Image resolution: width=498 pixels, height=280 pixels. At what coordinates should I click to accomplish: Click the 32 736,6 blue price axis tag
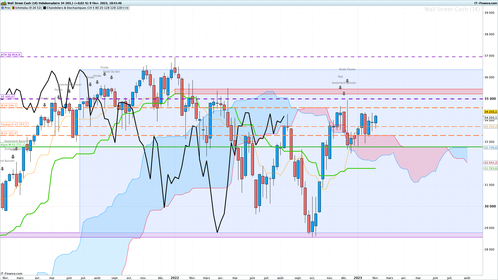(490, 148)
